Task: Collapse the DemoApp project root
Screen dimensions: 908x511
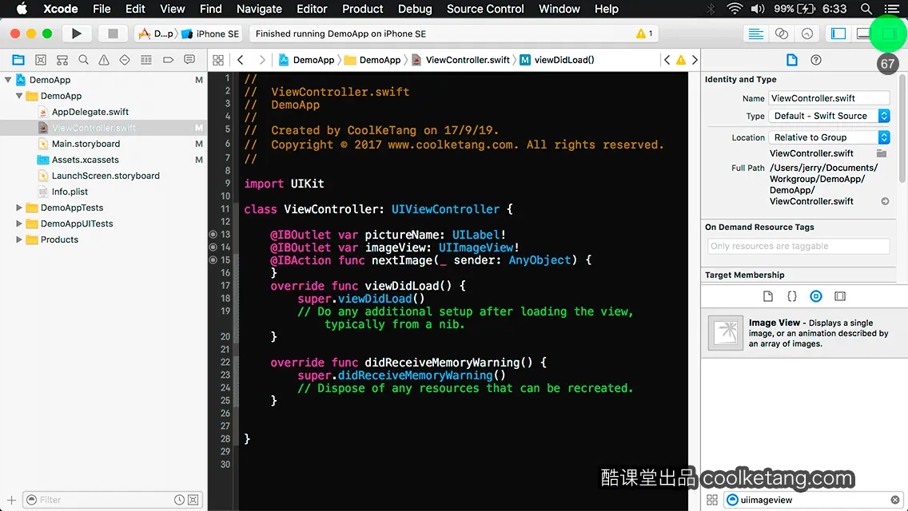Action: (8, 80)
